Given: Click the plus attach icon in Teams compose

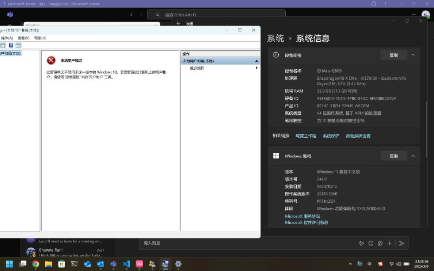Looking at the screenshot, I should pos(390,243).
